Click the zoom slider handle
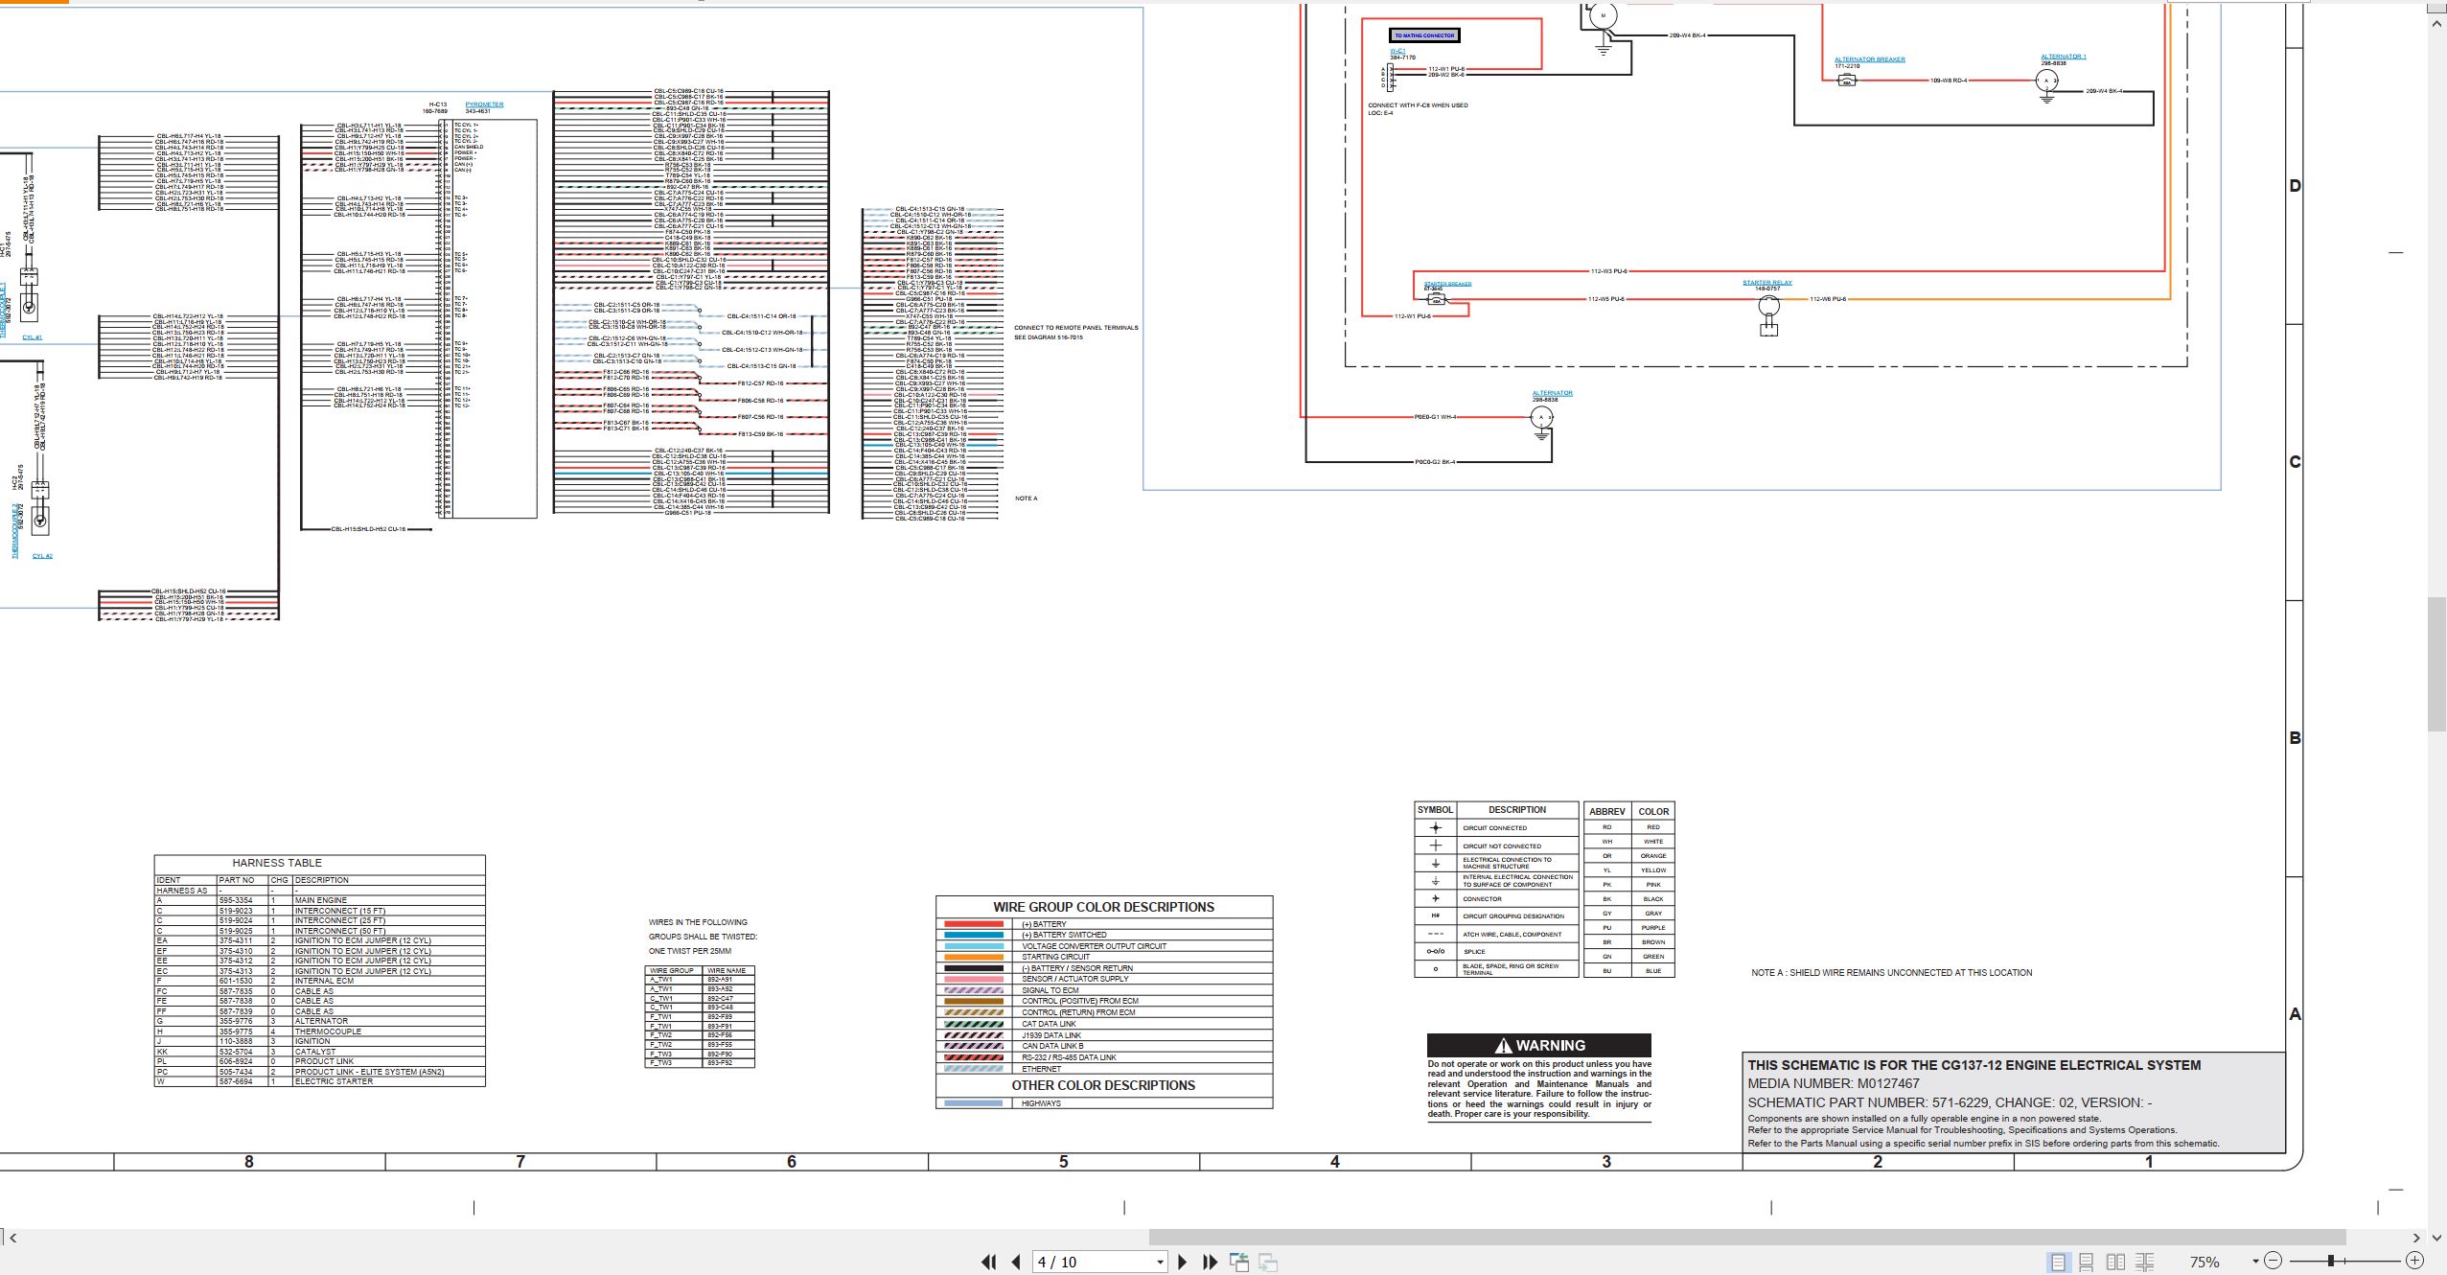The width and height of the screenshot is (2447, 1275). click(x=2330, y=1262)
